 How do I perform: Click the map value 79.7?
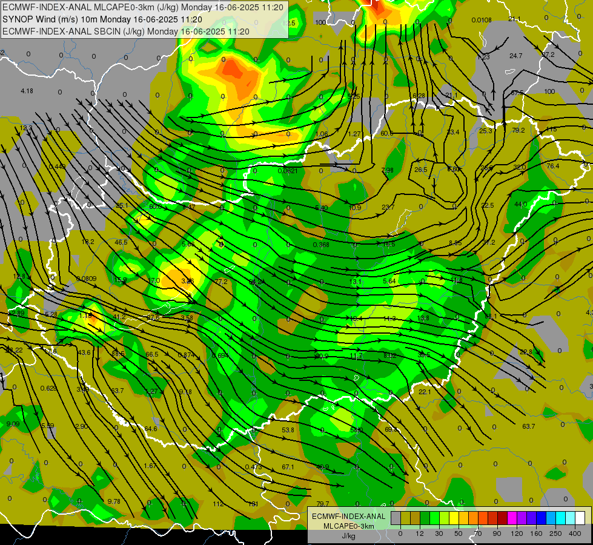[323, 504]
